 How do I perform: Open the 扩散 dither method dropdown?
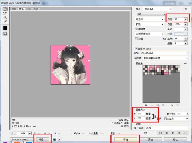tap(149, 24)
